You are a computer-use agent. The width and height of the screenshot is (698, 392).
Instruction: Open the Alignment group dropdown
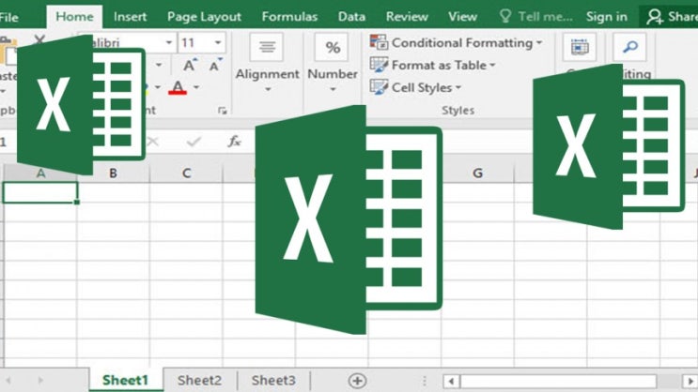pyautogui.click(x=267, y=90)
